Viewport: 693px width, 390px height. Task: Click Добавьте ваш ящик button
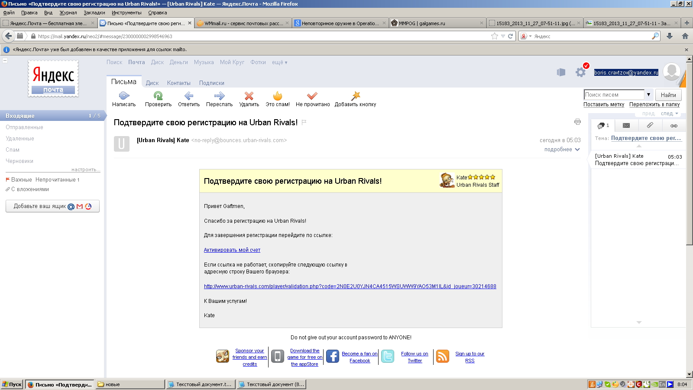pyautogui.click(x=52, y=206)
